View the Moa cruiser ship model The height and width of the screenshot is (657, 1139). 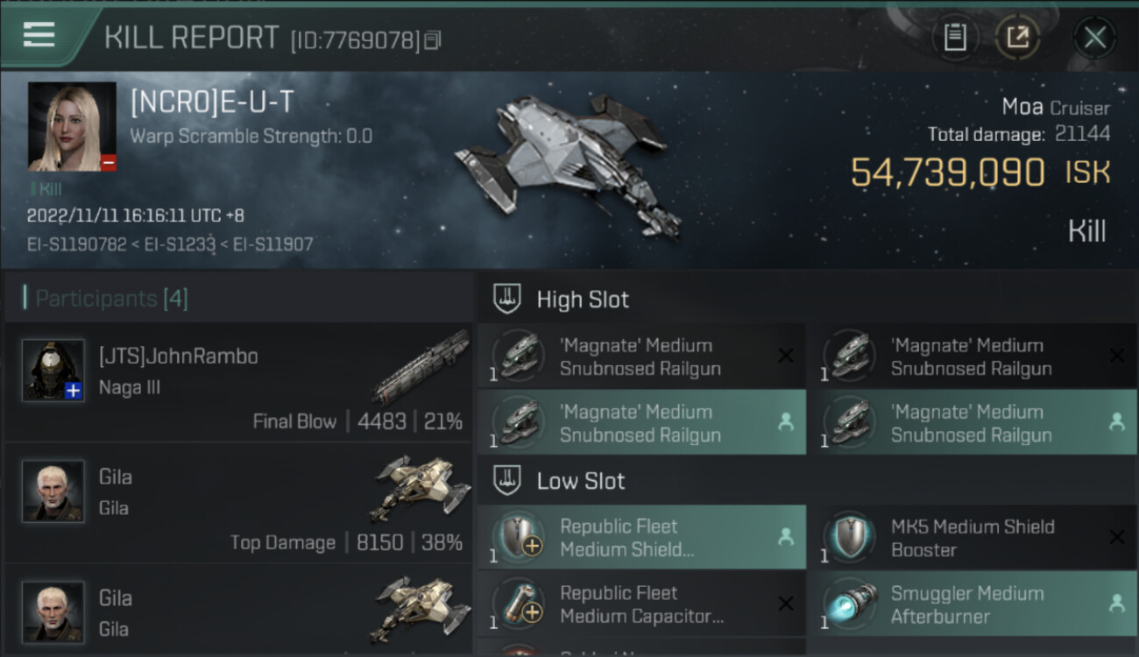click(569, 162)
